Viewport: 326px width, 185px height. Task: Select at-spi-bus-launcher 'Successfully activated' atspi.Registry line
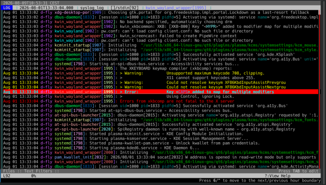(x=161, y=124)
